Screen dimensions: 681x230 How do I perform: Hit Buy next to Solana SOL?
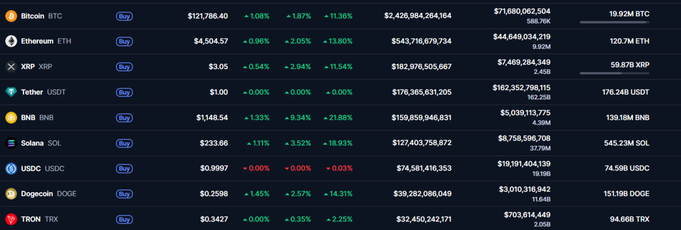(124, 143)
